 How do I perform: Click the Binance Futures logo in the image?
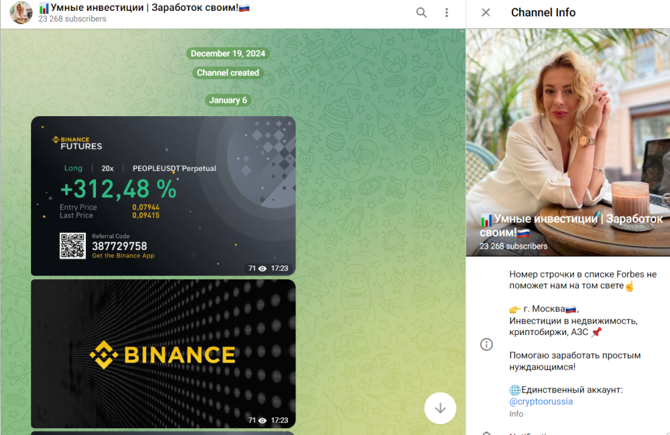(x=77, y=143)
